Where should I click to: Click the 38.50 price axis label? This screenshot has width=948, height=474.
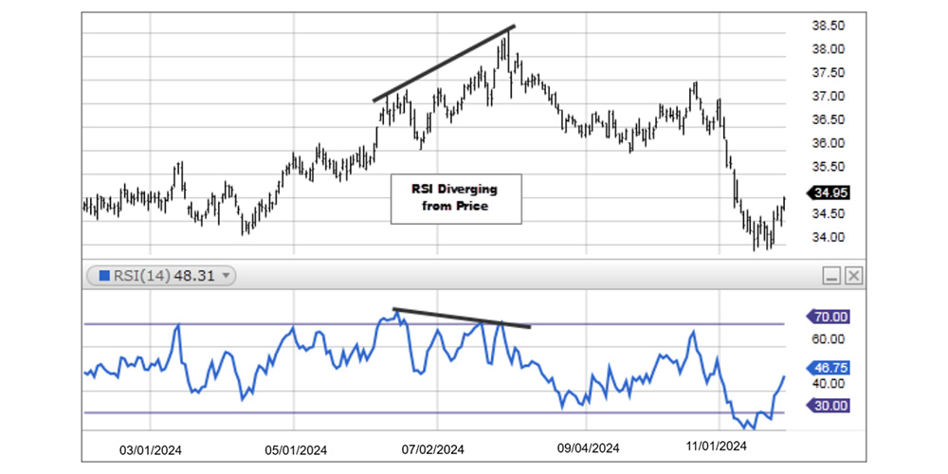tap(829, 26)
